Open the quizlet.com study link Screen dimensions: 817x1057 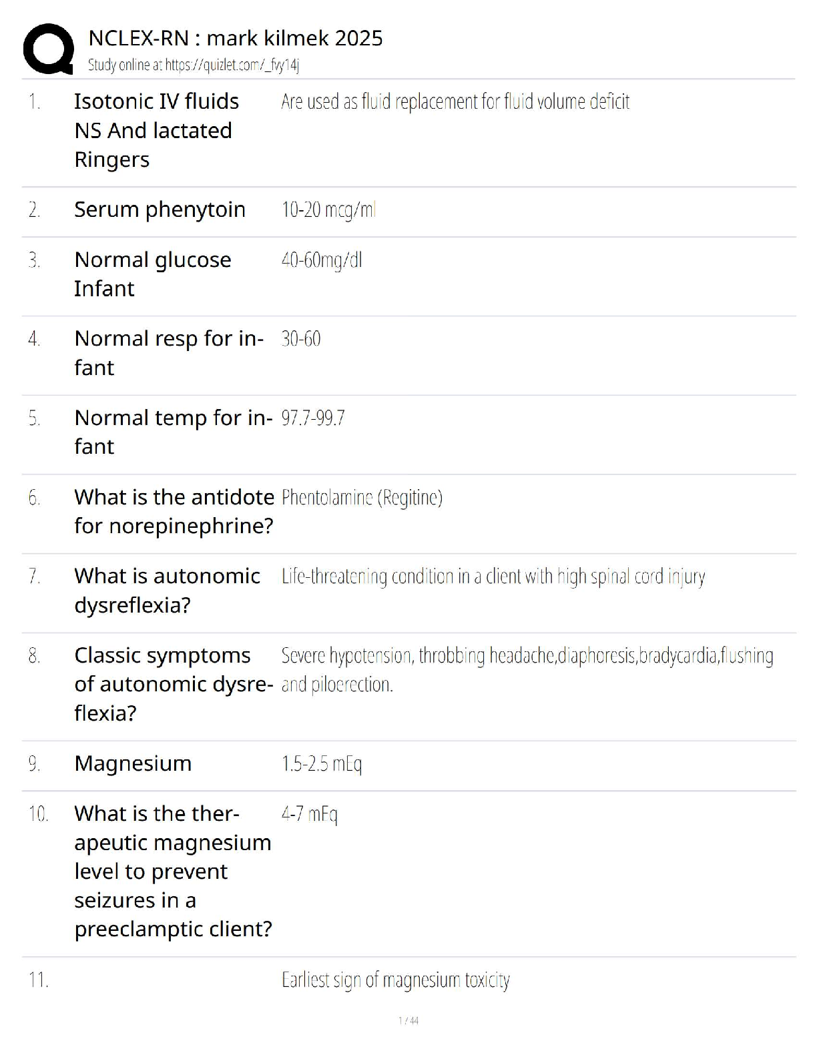coord(194,65)
